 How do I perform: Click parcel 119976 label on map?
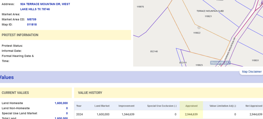140,7
